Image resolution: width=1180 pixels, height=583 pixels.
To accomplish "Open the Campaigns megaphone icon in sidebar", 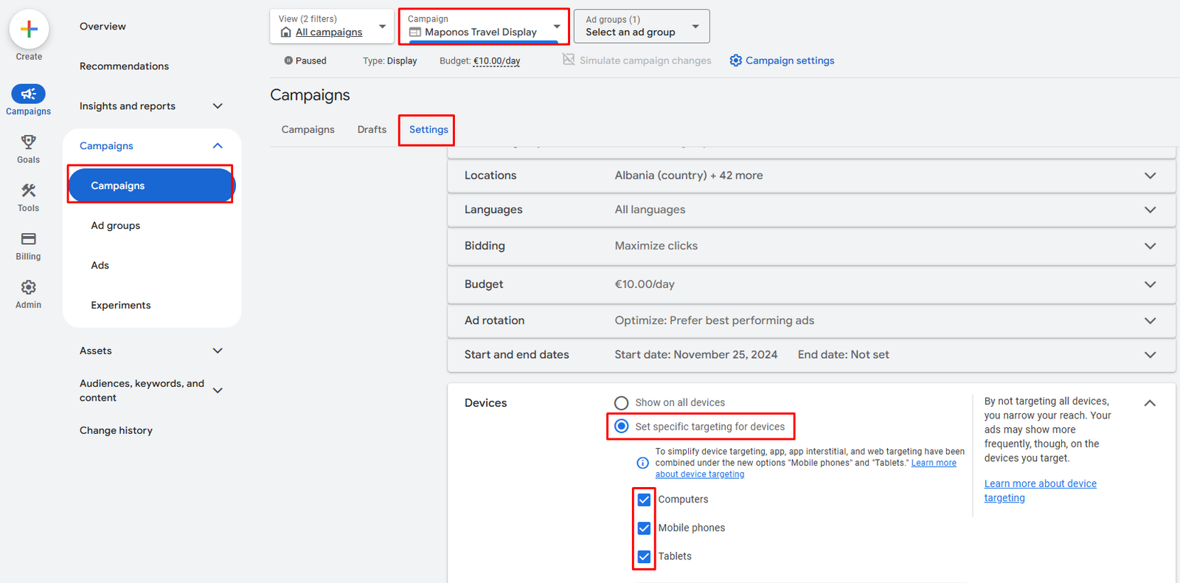I will 28,94.
